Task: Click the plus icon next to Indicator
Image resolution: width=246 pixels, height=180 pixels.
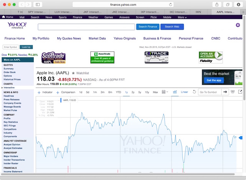Action: [x=39, y=92]
